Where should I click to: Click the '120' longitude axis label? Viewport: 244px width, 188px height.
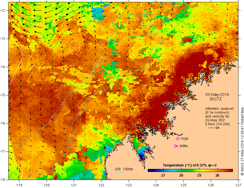pyautogui.click(x=47, y=185)
